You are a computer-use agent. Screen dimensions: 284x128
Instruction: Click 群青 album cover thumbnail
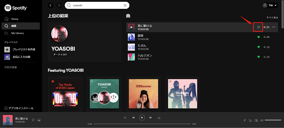pos(131,37)
